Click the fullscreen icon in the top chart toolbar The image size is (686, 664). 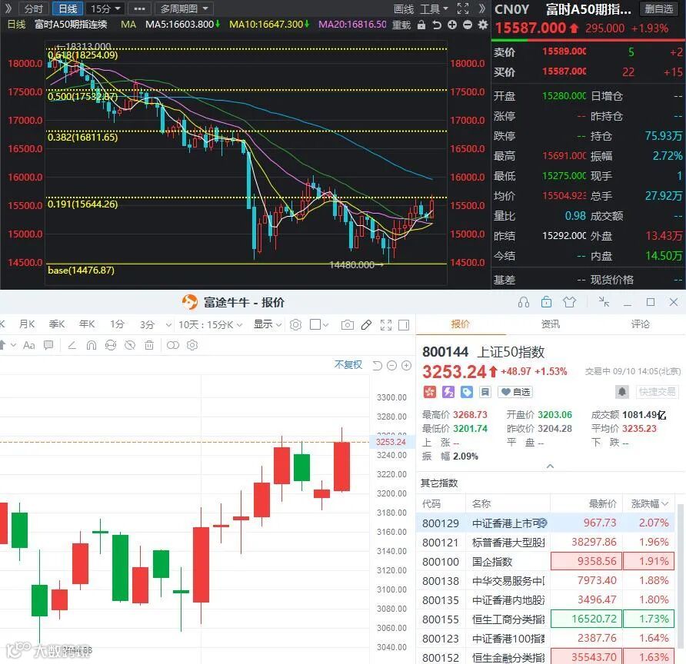click(x=463, y=8)
